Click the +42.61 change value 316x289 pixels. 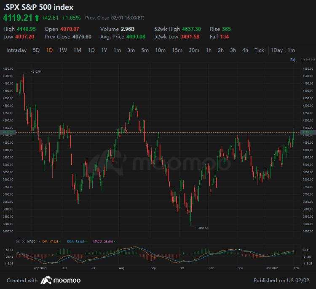(x=50, y=18)
